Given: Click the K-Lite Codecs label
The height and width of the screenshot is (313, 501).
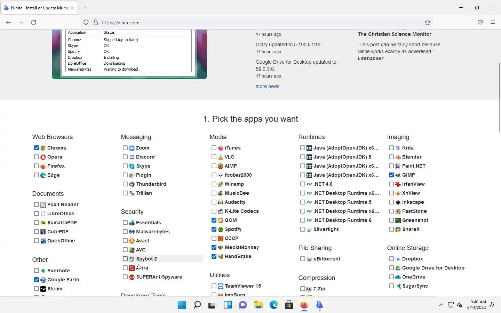Looking at the screenshot, I should click(x=242, y=211).
